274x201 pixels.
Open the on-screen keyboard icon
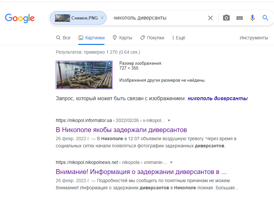[239, 18]
